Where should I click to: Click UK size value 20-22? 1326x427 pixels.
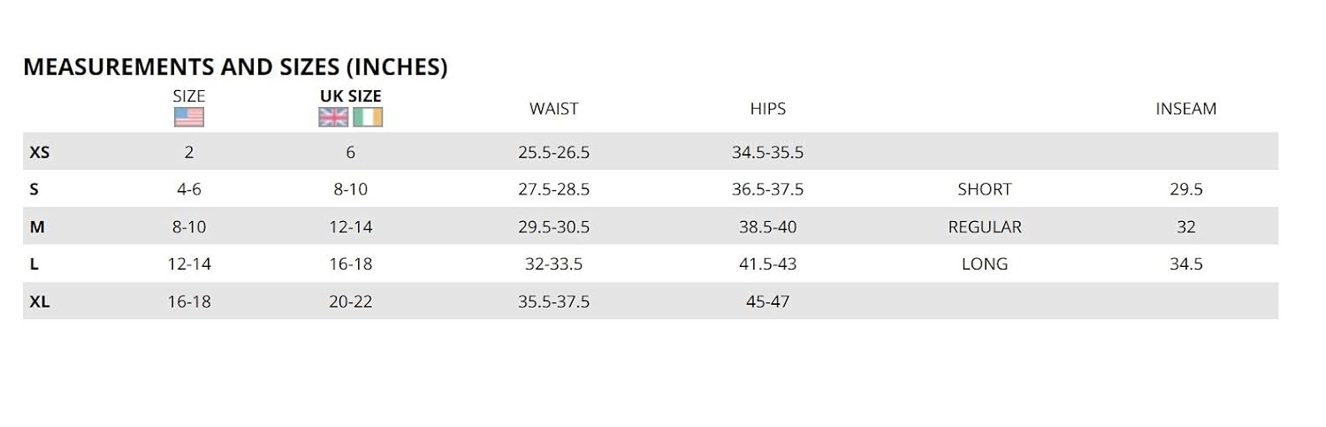350,301
